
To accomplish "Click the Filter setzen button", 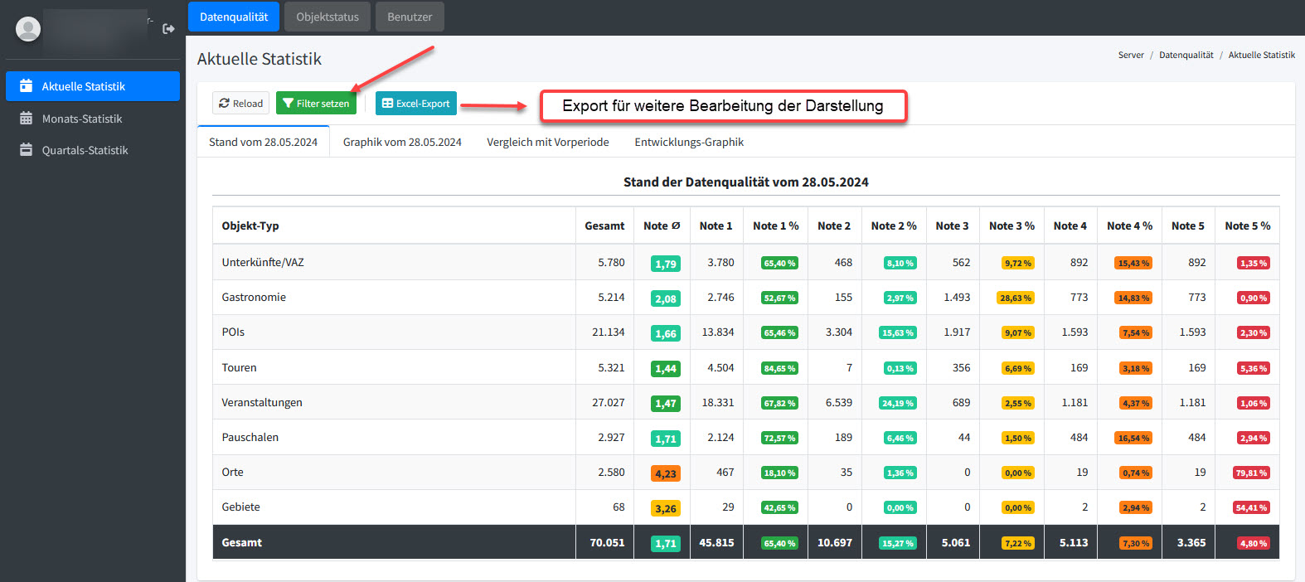I will pos(316,104).
